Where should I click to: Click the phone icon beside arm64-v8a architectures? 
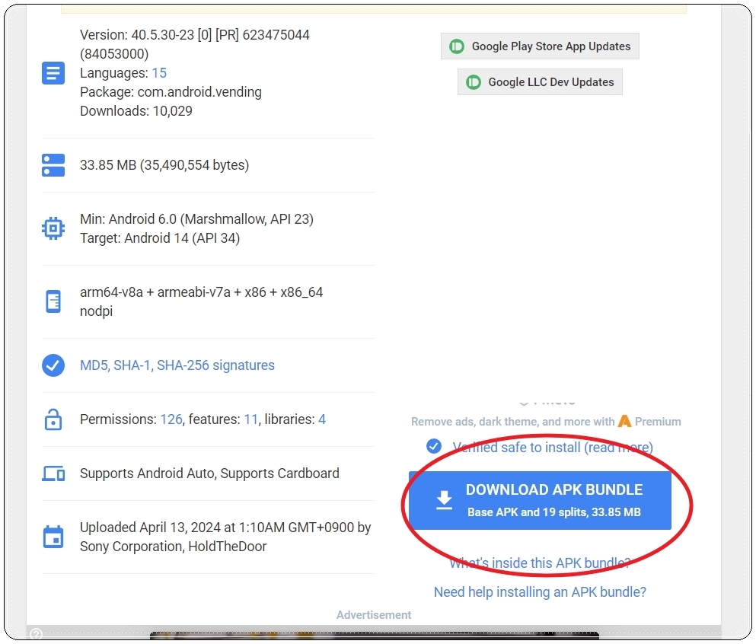pyautogui.click(x=53, y=301)
